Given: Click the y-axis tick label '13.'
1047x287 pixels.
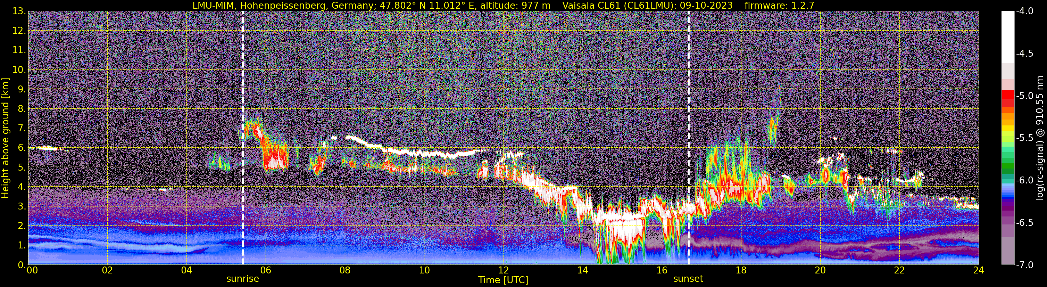Looking at the screenshot, I should coord(19,11).
